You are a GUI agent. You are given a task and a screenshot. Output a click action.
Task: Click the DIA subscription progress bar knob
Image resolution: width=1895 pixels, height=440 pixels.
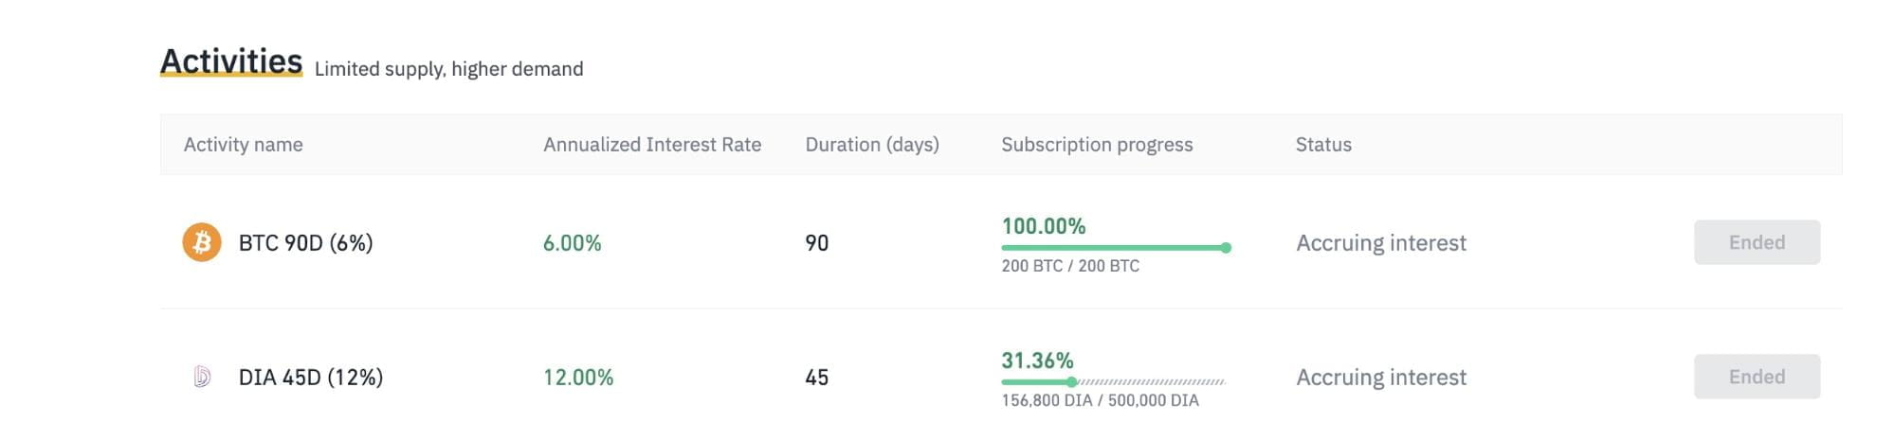(x=1071, y=382)
